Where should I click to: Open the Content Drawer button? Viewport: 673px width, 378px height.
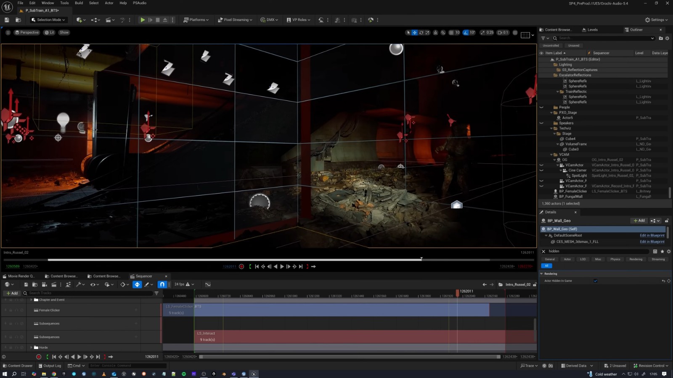(x=18, y=366)
